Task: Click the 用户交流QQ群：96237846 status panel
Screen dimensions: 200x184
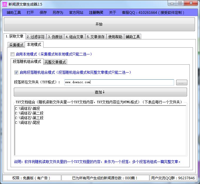Action: (173, 178)
